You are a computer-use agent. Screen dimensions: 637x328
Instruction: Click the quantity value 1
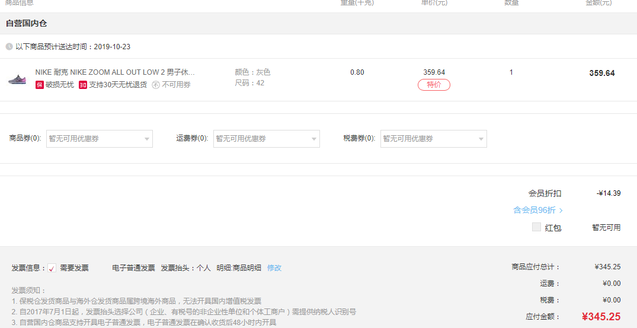[511, 72]
